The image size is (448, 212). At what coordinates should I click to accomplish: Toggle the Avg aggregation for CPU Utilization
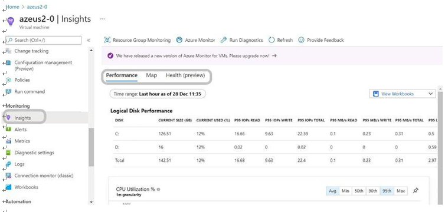coord(332,191)
